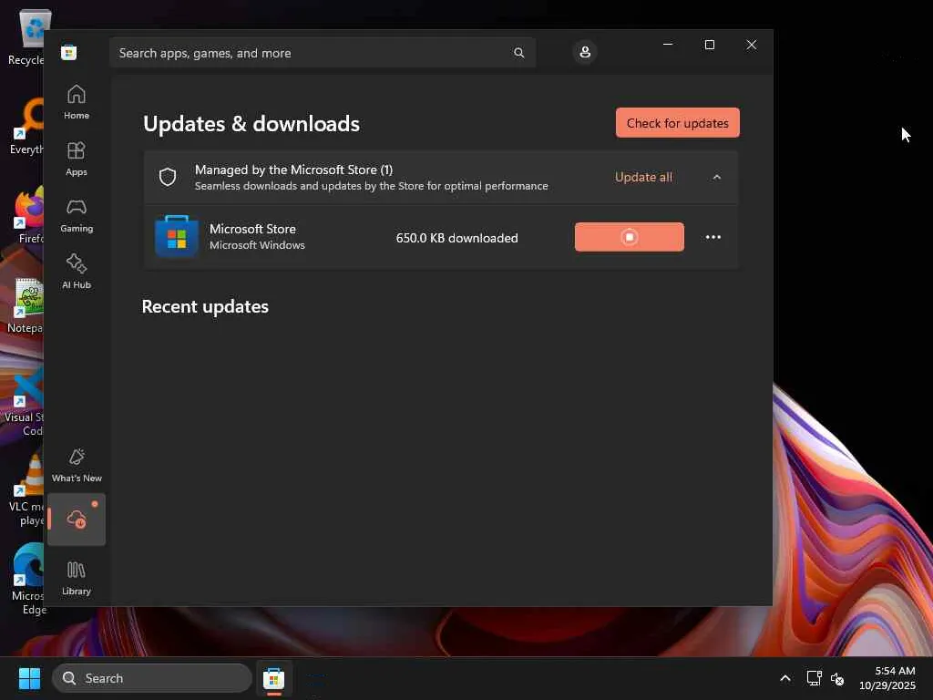Open the What's New page
This screenshot has height=700, width=933.
click(x=77, y=466)
